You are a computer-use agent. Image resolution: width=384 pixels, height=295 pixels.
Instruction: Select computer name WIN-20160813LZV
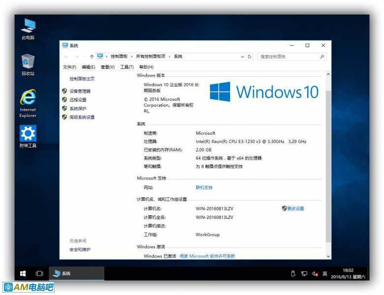214,208
